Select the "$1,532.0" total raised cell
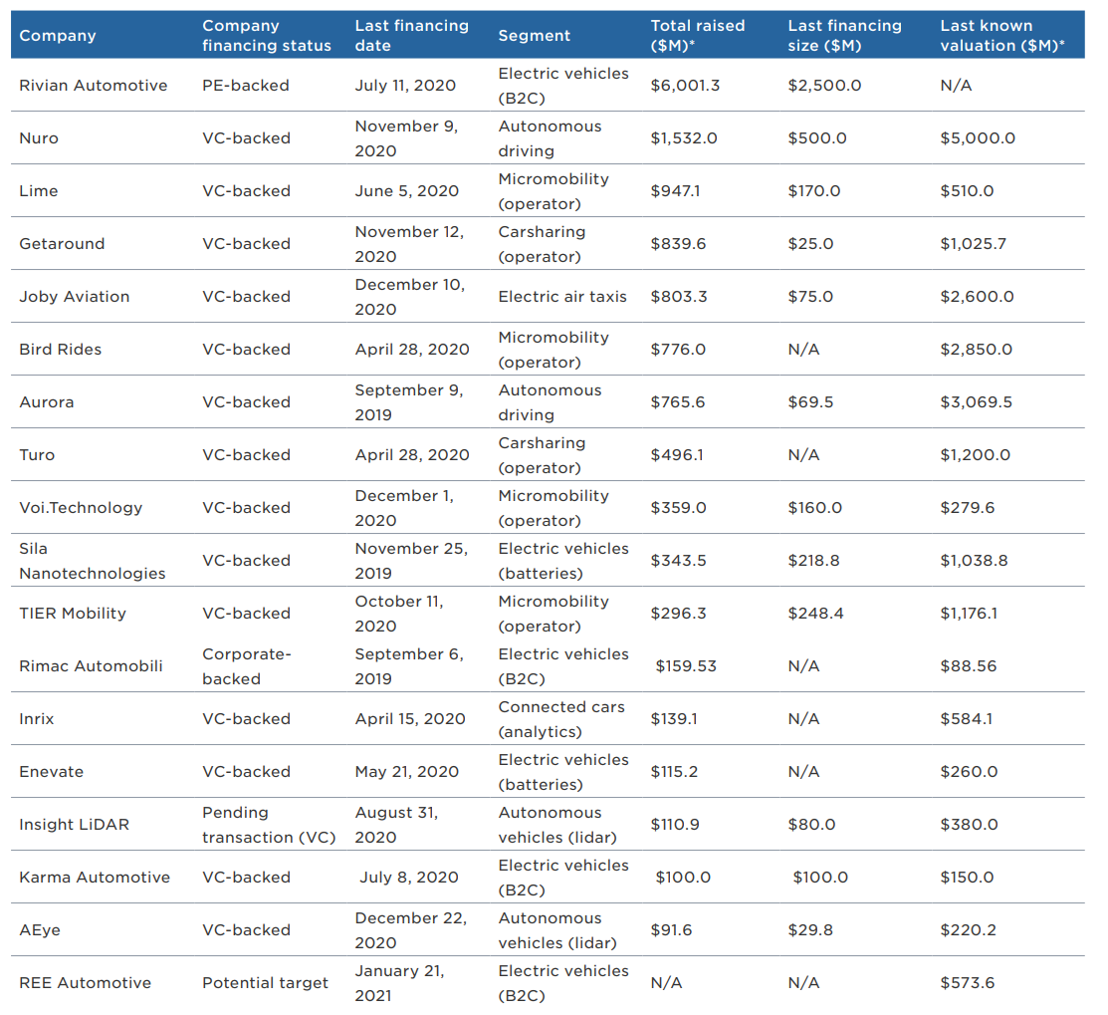This screenshot has height=1015, width=1108. click(x=683, y=137)
